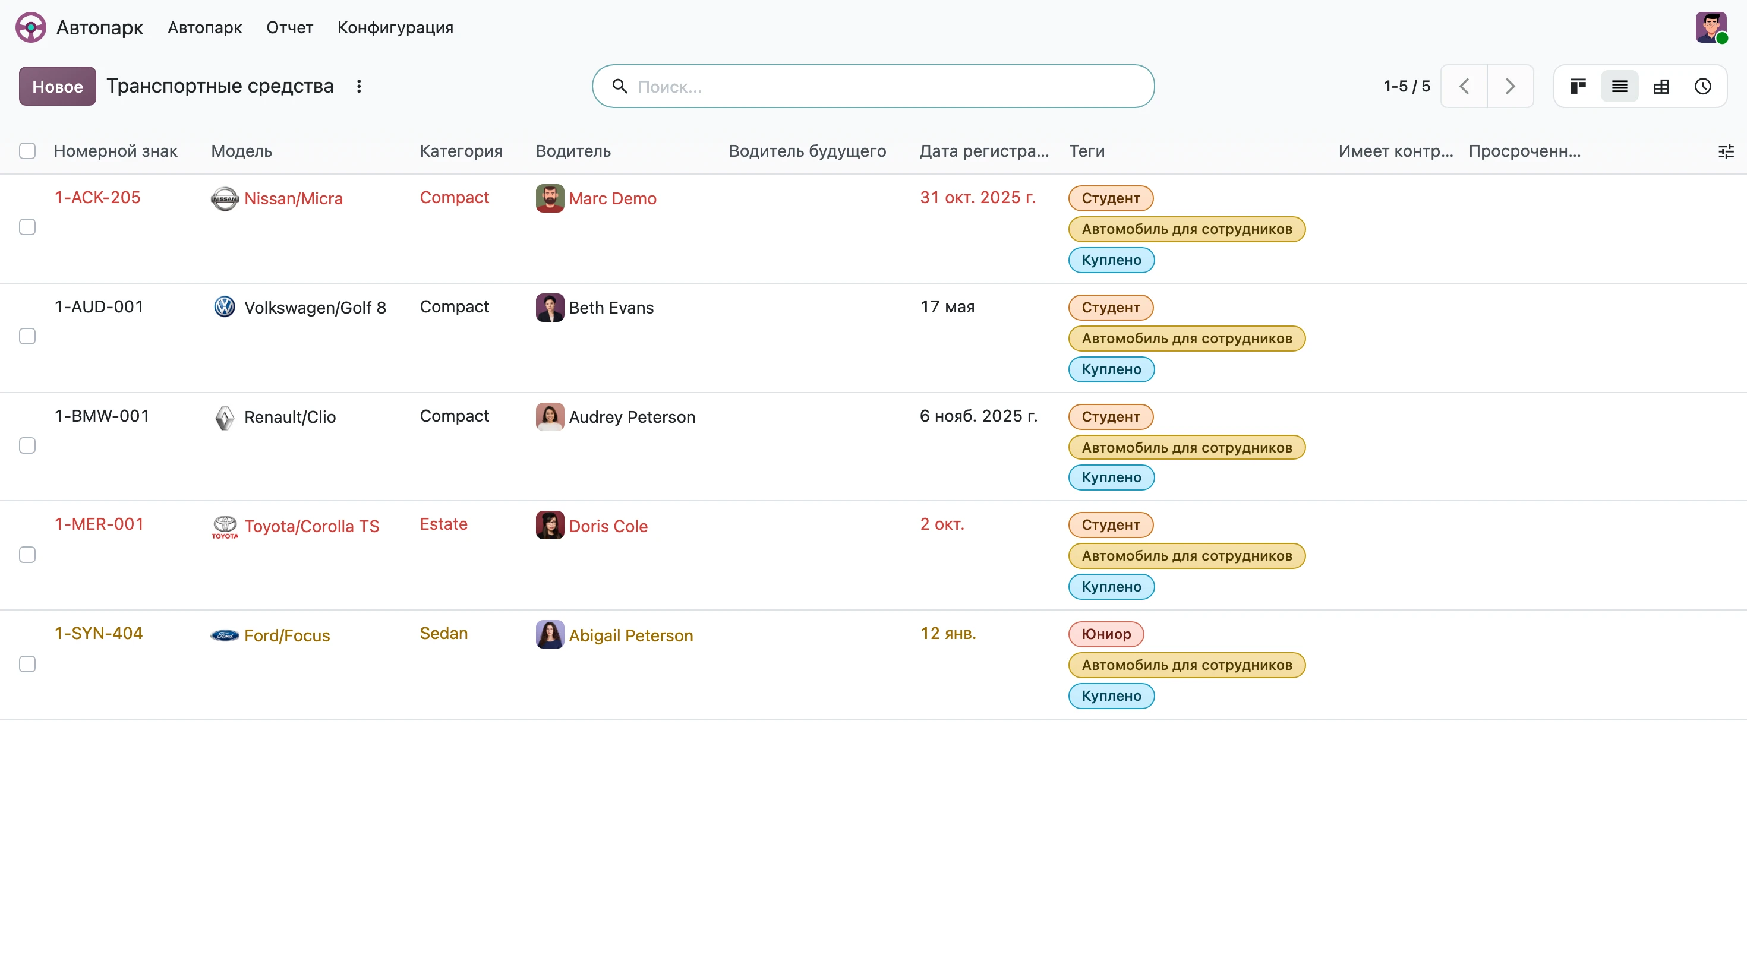The height and width of the screenshot is (974, 1747).
Task: Click the Юниор tag on Ford/Focus
Action: tap(1106, 634)
